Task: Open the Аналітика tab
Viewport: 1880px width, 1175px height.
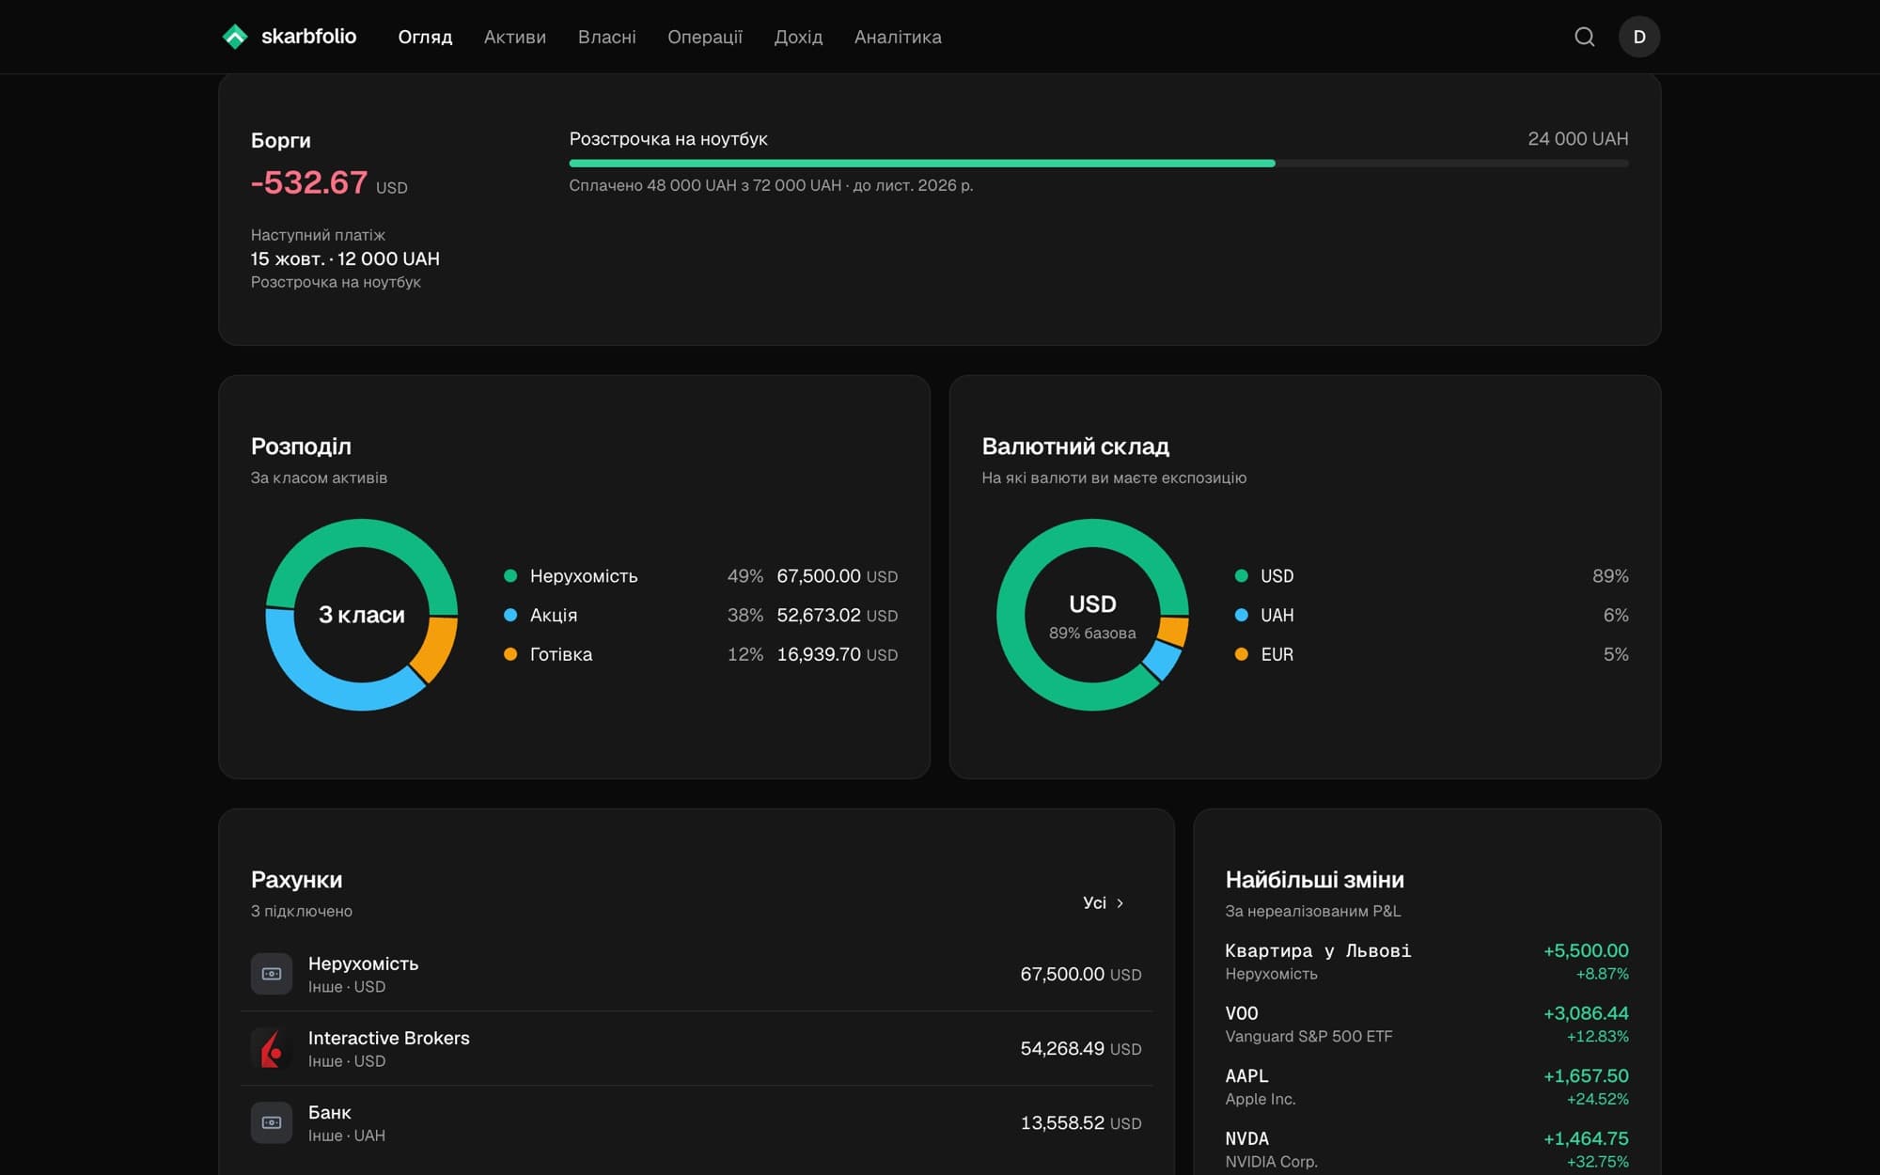Action: coord(898,37)
